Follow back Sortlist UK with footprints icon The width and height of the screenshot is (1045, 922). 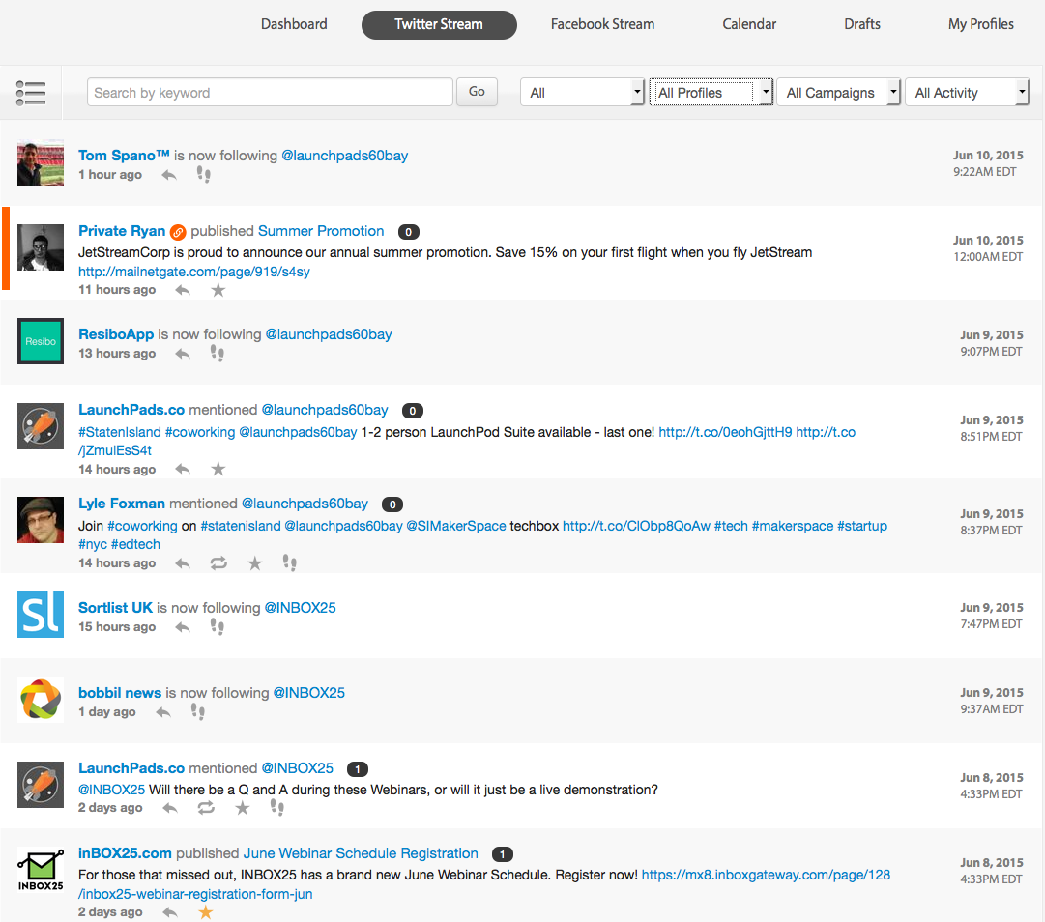point(218,627)
